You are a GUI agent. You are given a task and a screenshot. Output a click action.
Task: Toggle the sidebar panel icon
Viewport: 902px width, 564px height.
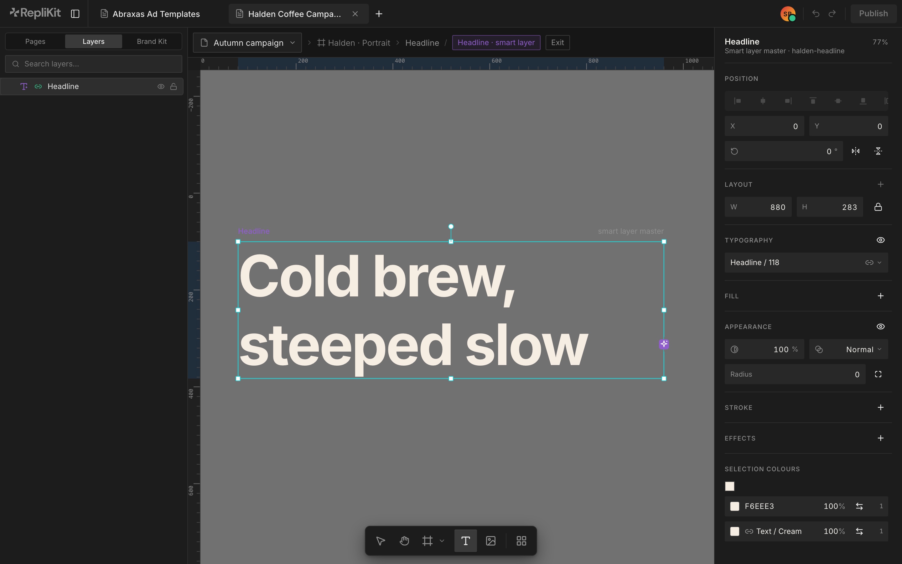(75, 14)
